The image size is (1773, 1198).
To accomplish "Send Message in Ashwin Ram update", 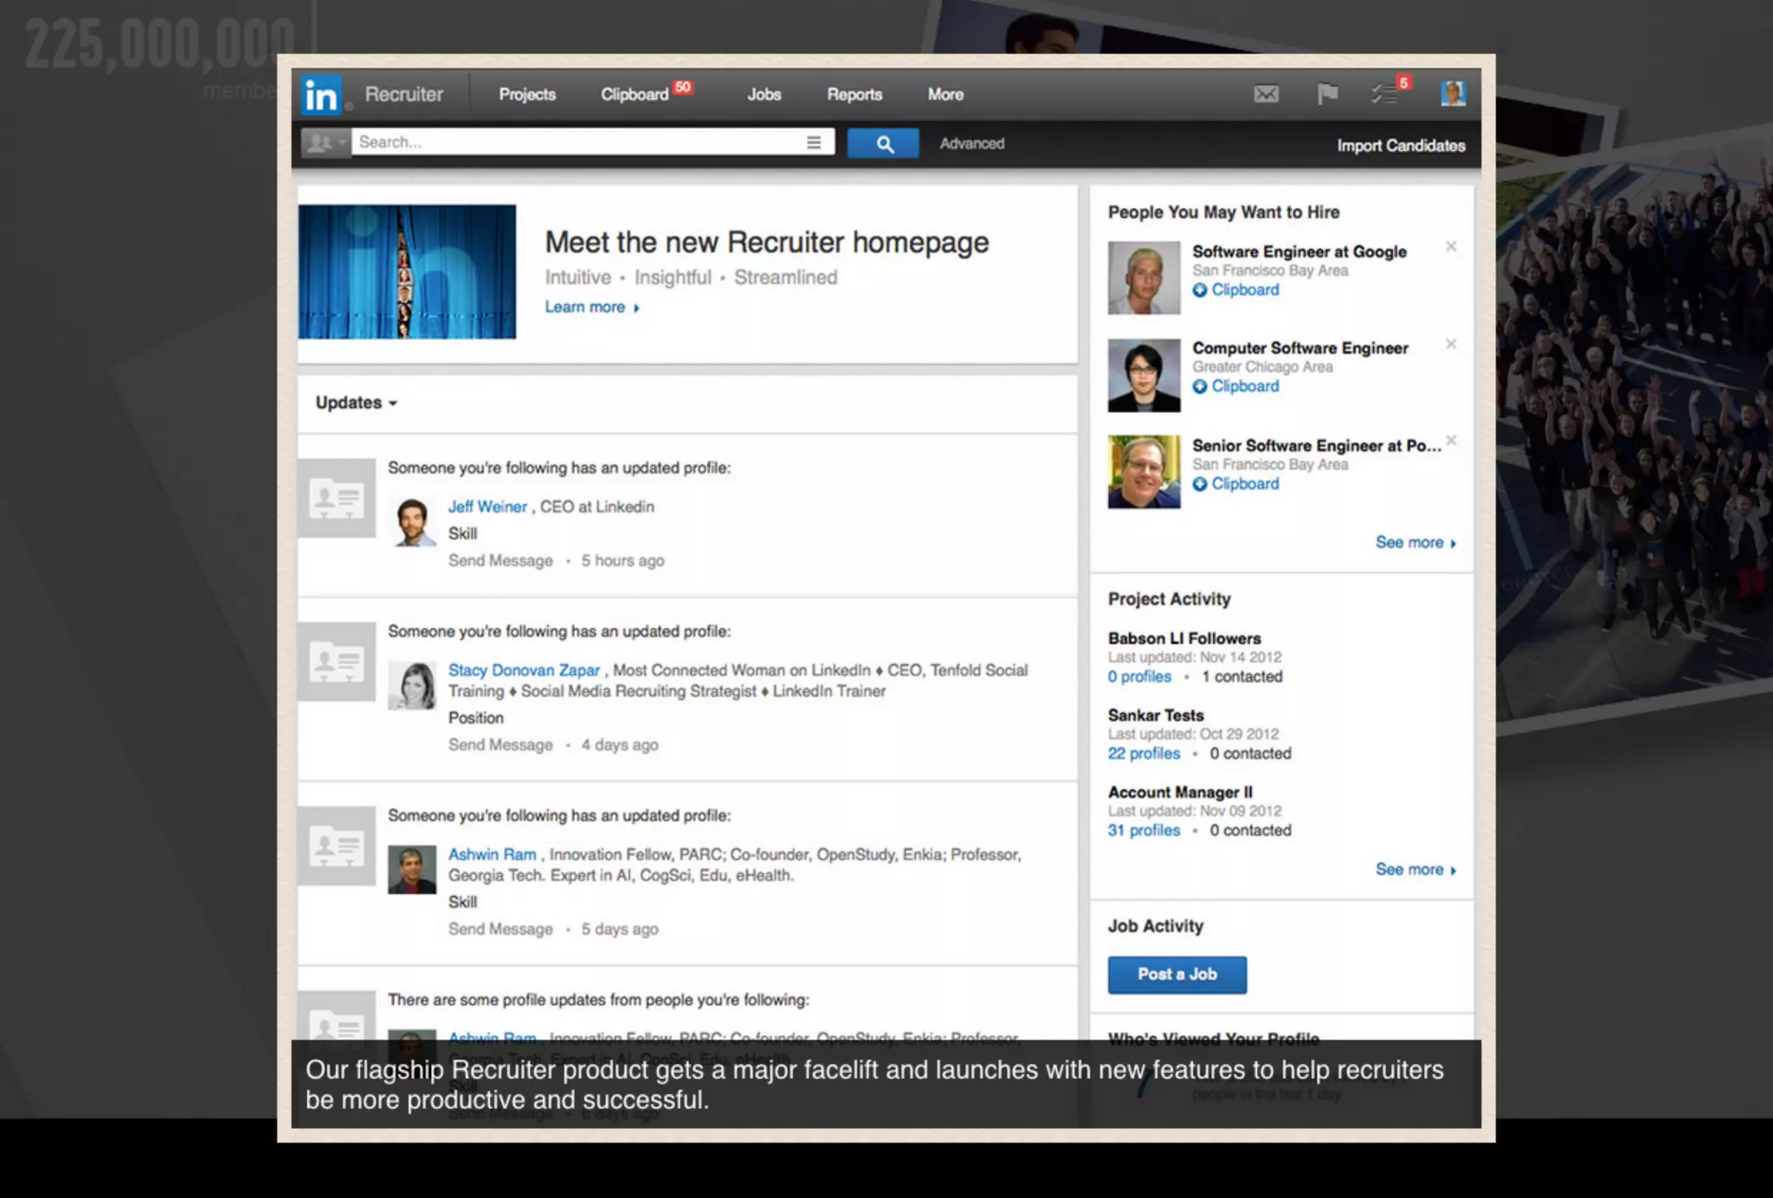I will click(500, 930).
